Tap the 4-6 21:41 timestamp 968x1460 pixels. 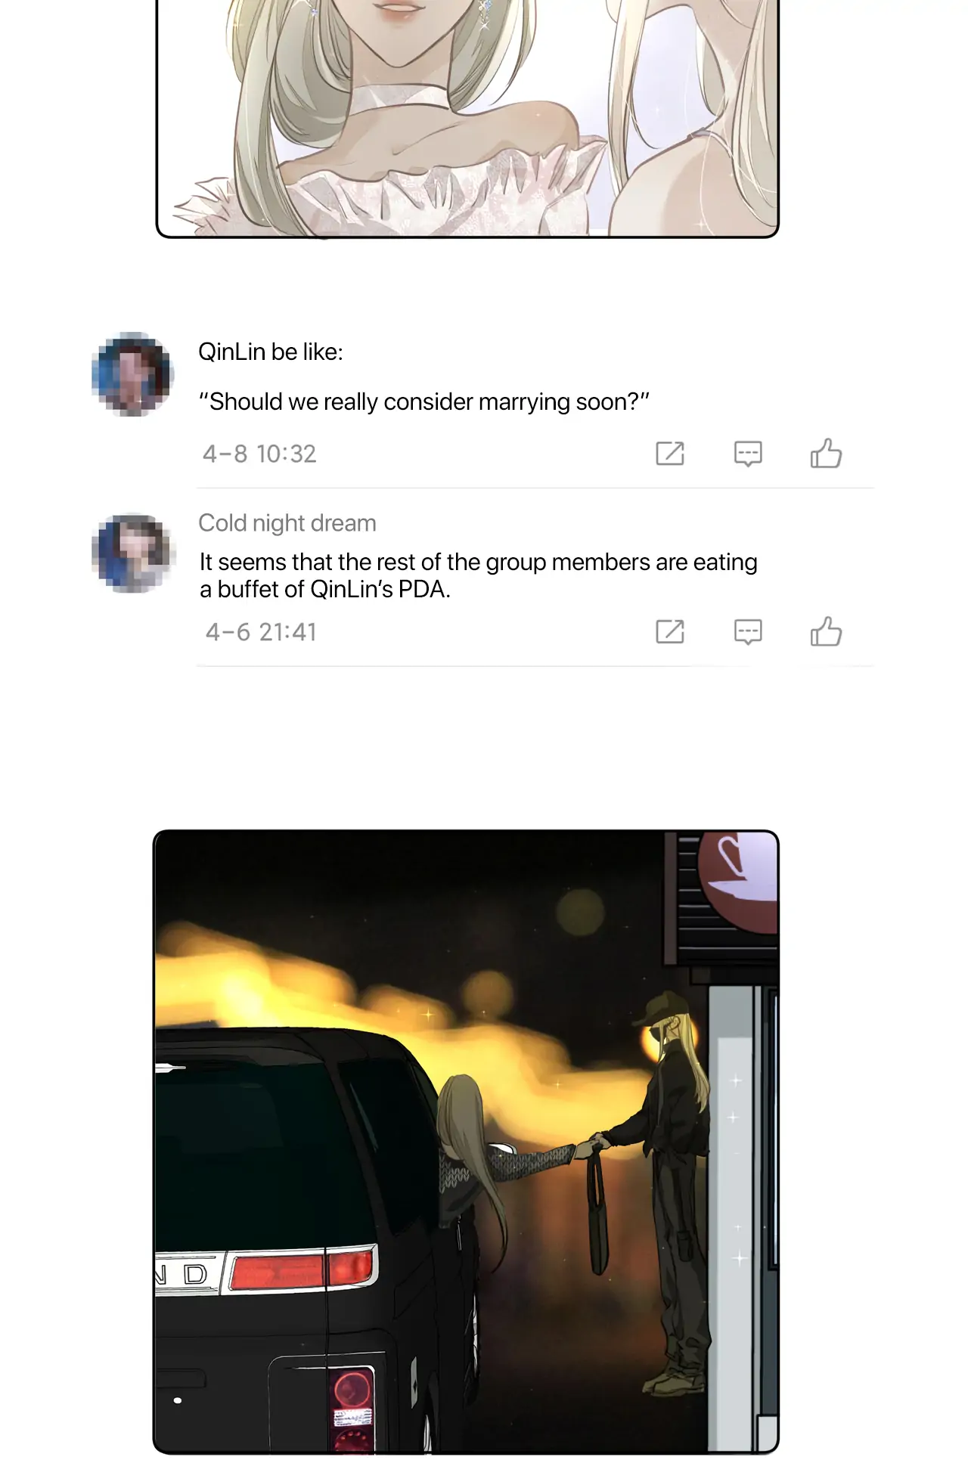point(261,632)
